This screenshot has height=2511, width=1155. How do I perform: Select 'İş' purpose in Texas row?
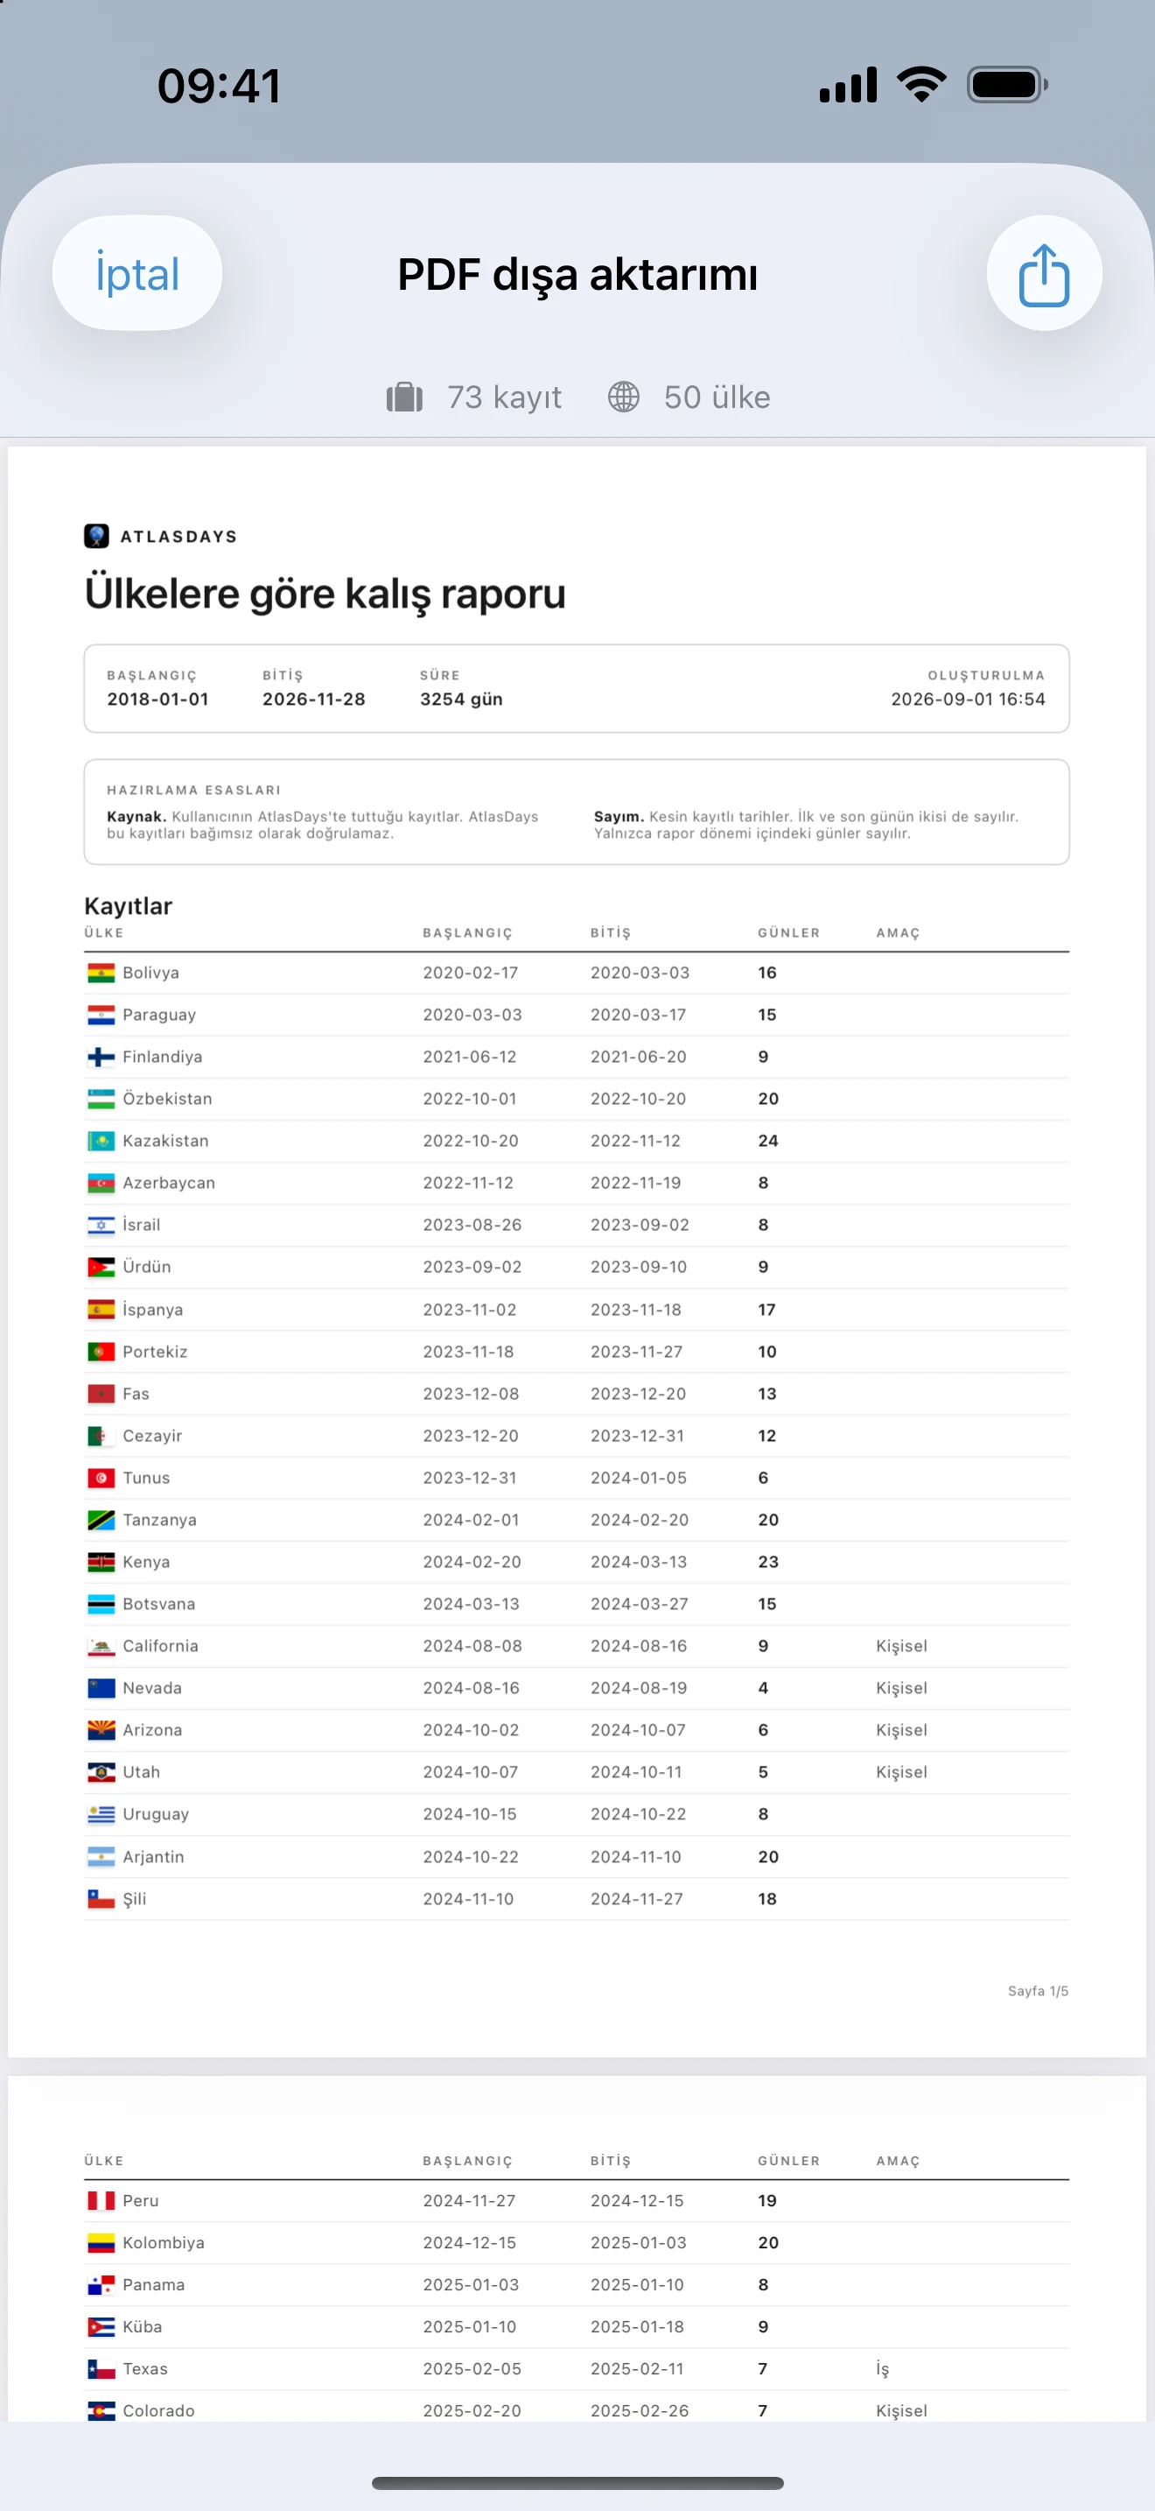click(x=882, y=2368)
